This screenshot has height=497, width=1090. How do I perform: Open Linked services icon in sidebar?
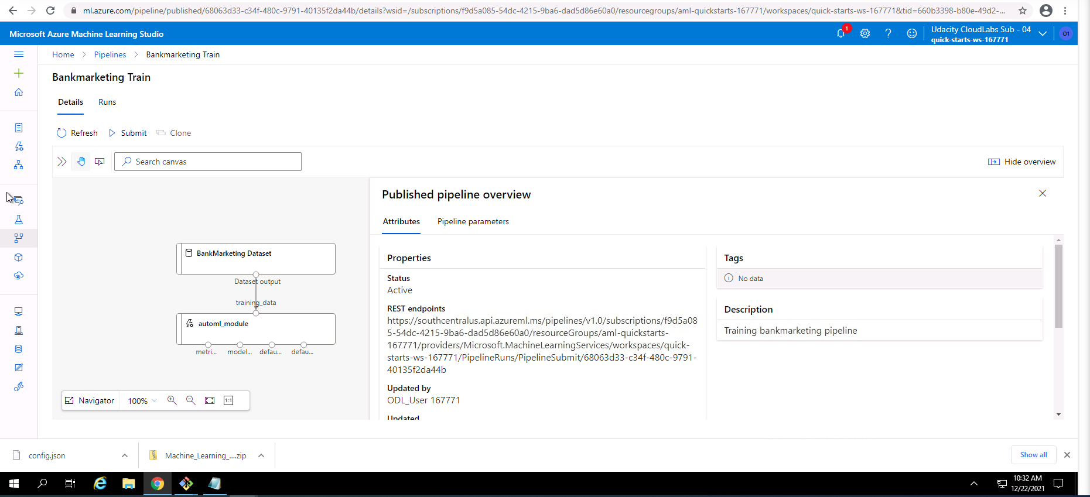pos(19,330)
